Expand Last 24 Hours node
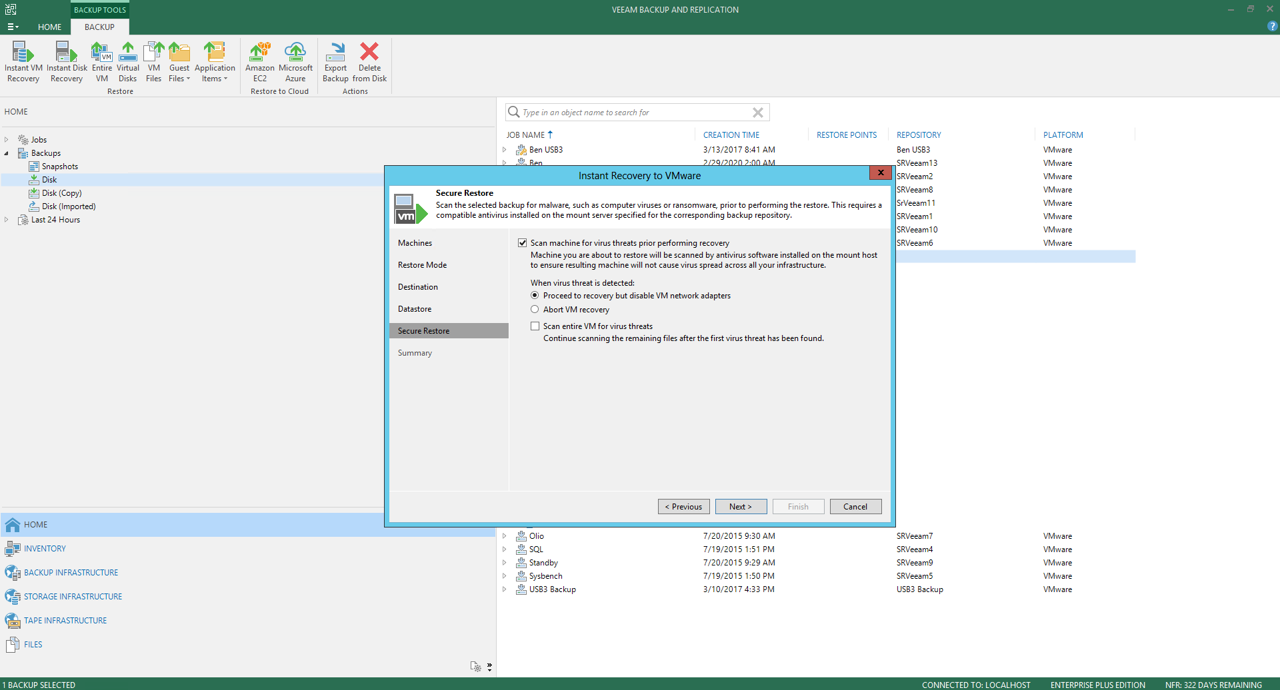The width and height of the screenshot is (1280, 690). (x=7, y=220)
